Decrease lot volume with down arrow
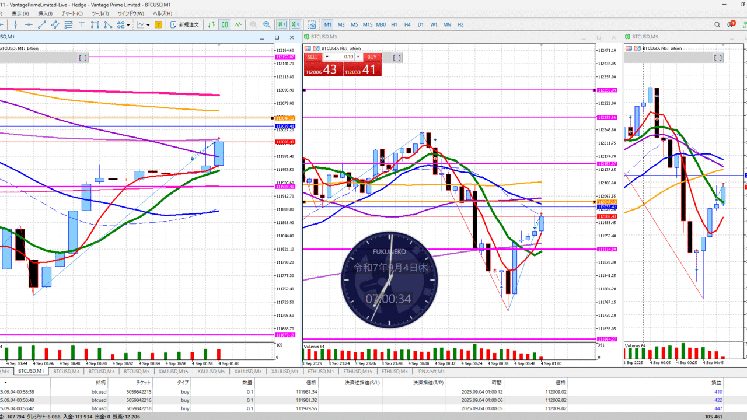Viewport: 747px width, 420px height. pyautogui.click(x=327, y=57)
